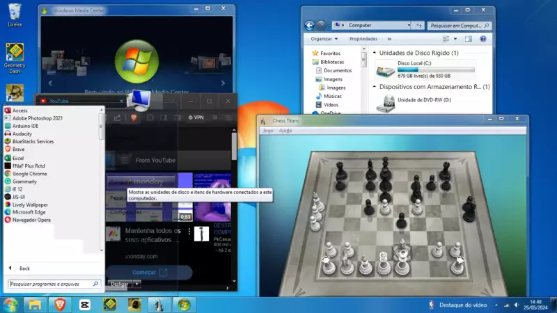
Task: Open Microsoft Edge from Start menu
Action: pyautogui.click(x=29, y=212)
